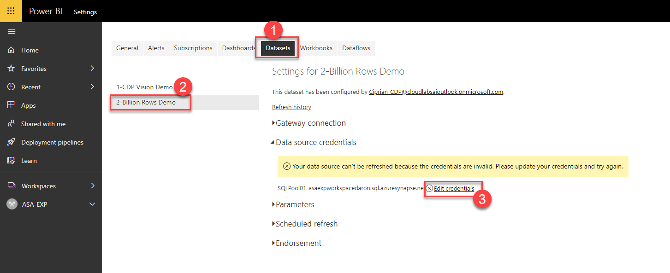Expand the Gateway connection section
Image resolution: width=670 pixels, height=273 pixels.
tap(310, 123)
